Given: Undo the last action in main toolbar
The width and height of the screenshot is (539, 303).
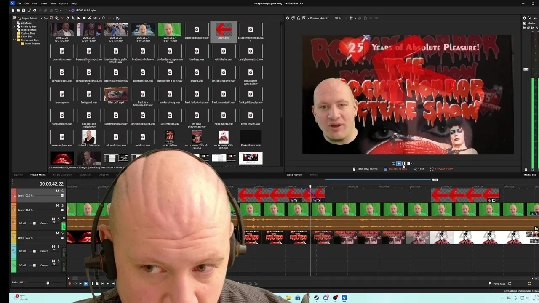Looking at the screenshot, I should coord(56,10).
